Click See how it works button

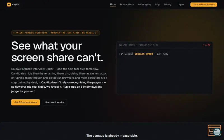[x=54, y=102]
